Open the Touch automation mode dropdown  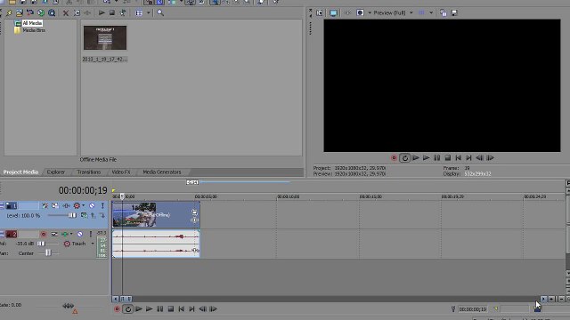coord(93,244)
